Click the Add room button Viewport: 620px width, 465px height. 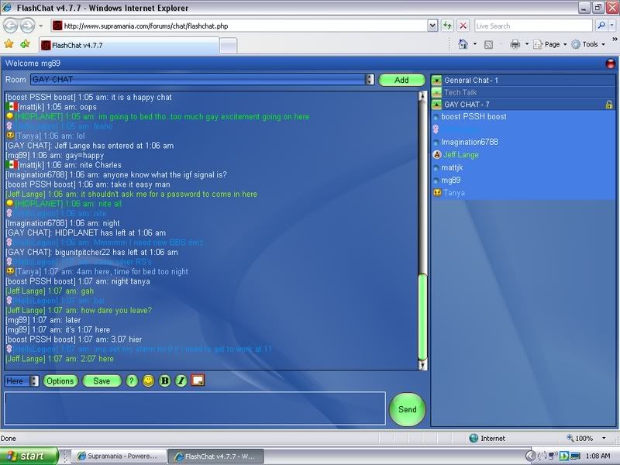[x=401, y=80]
